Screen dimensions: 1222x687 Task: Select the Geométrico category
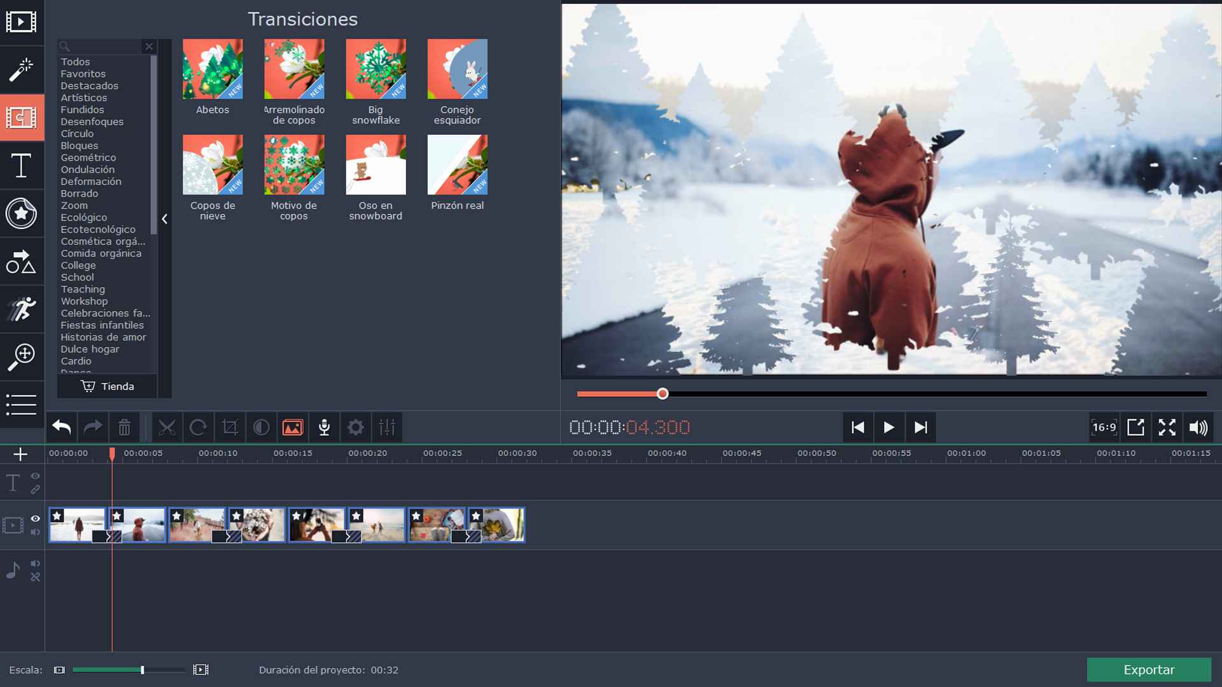click(x=88, y=158)
